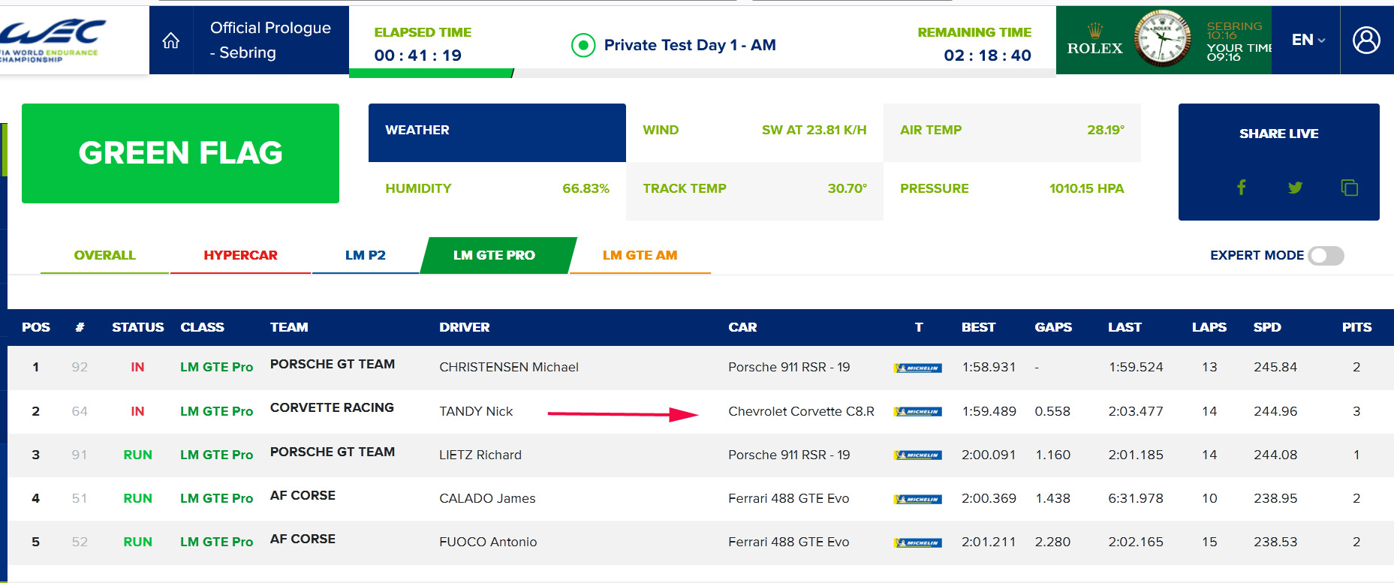Sort by the BEST column header

pos(977,327)
